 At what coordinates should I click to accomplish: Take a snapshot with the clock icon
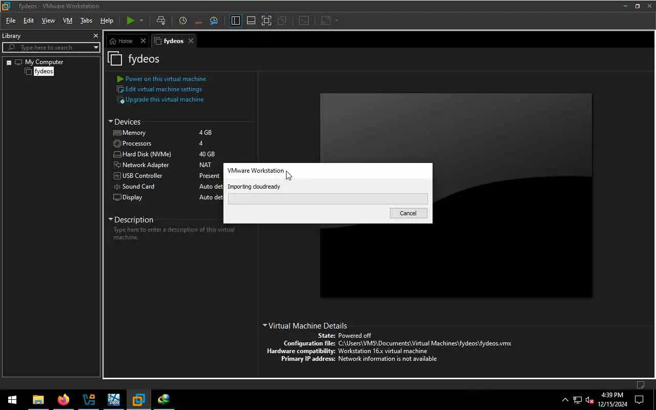[x=183, y=20]
